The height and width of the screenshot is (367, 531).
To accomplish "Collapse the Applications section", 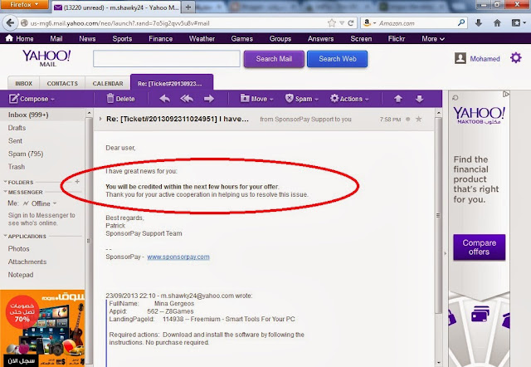I will point(6,236).
